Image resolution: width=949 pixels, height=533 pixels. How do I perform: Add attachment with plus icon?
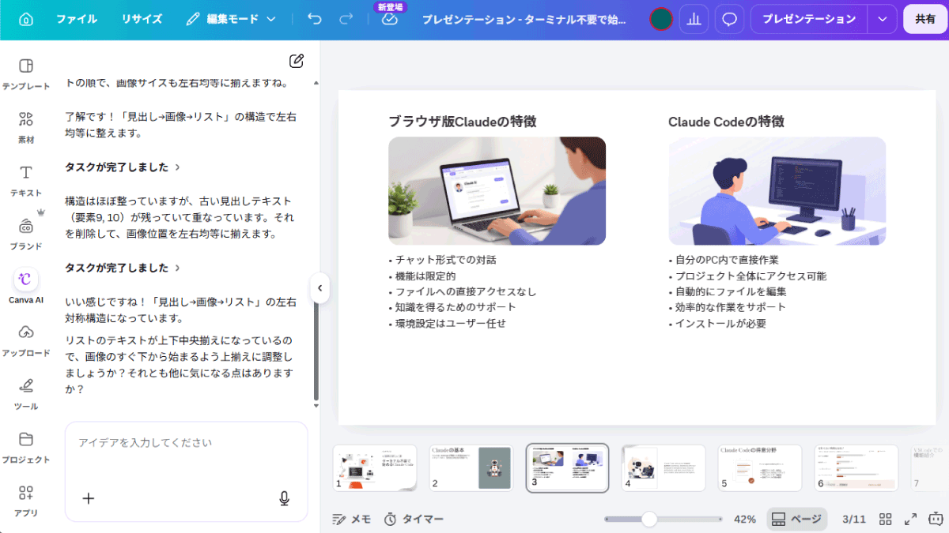(89, 498)
